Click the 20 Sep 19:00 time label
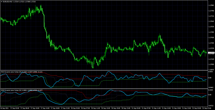 tap(116, 108)
